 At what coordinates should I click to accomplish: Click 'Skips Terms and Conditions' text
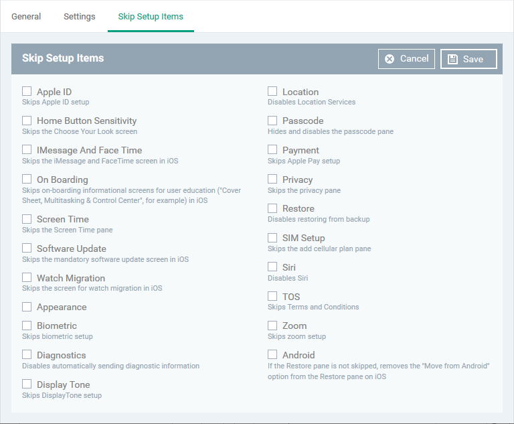[x=313, y=307]
